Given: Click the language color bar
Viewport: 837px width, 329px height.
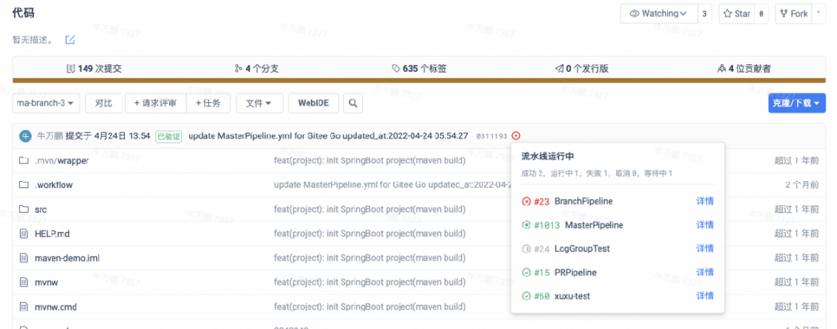Looking at the screenshot, I should [418, 81].
